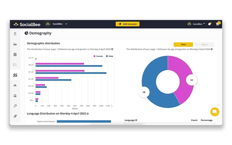
Task: Click the English (United States) language bar
Action: coord(84,122)
